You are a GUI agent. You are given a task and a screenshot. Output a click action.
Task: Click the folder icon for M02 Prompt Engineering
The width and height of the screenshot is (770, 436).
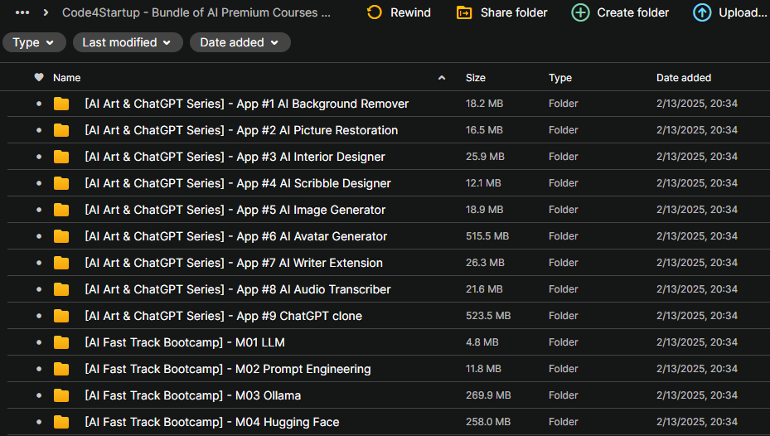coord(61,369)
